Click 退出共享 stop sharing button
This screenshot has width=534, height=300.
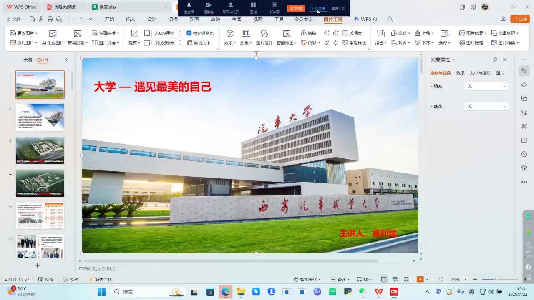296,8
